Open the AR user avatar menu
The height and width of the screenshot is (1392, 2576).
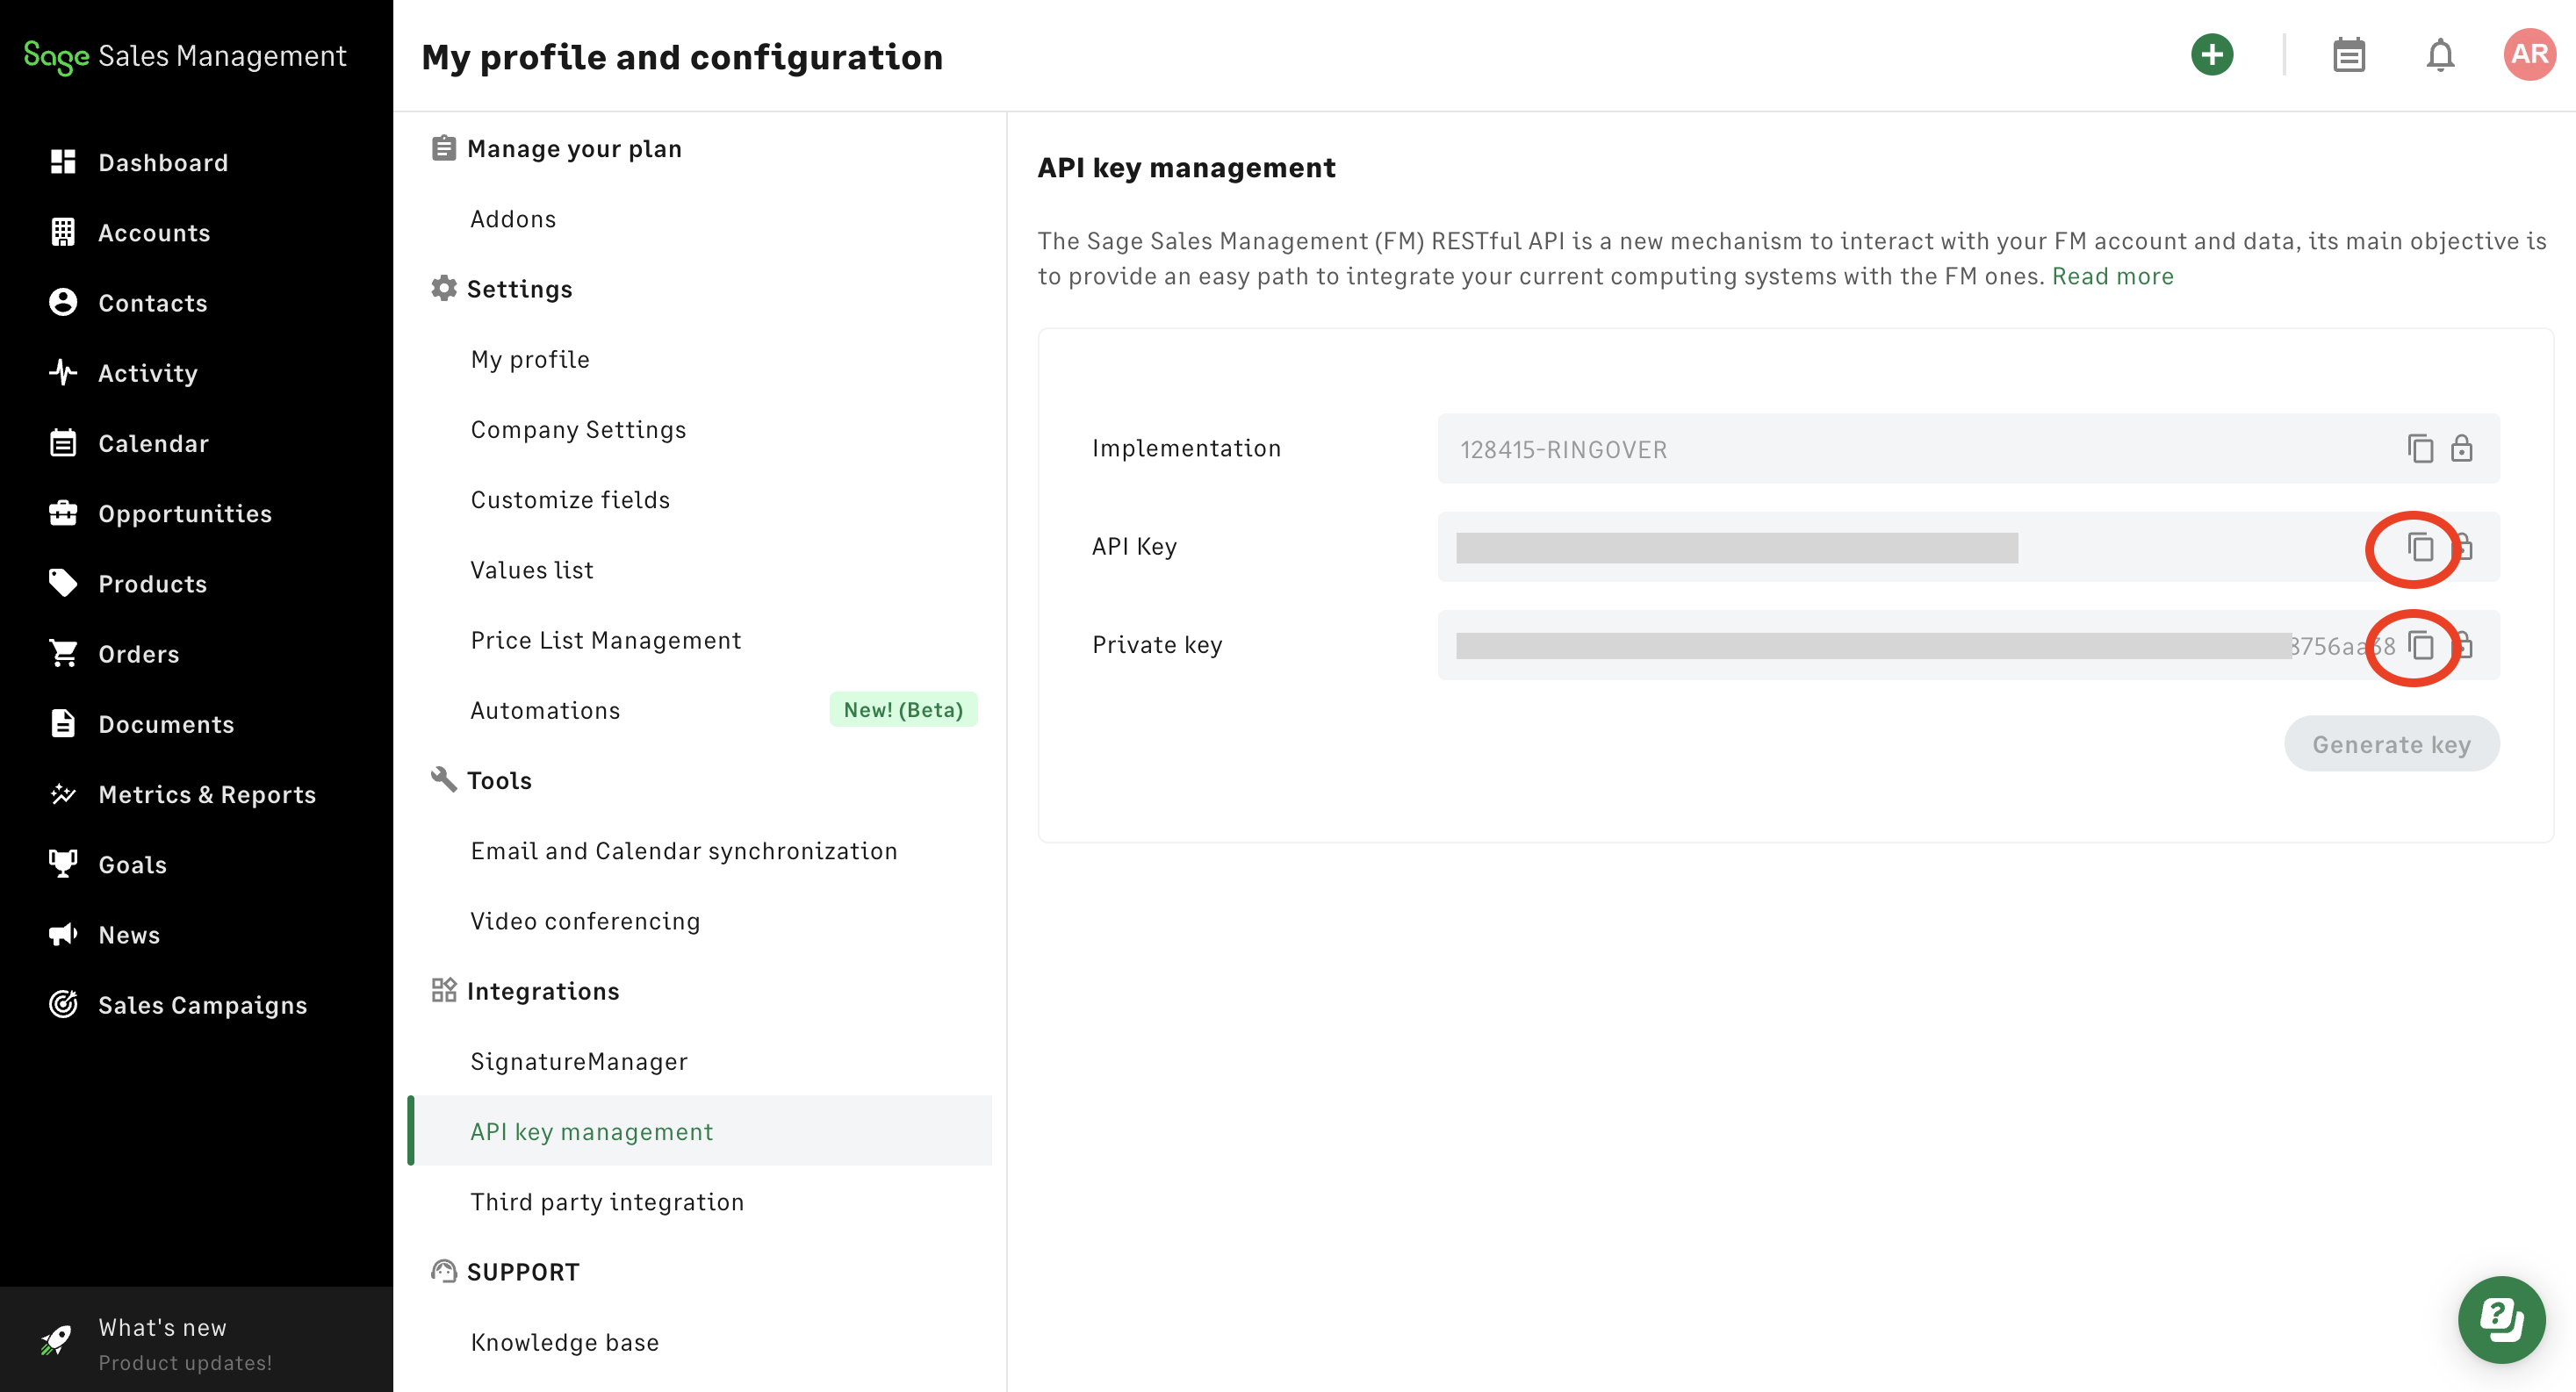2529,54
